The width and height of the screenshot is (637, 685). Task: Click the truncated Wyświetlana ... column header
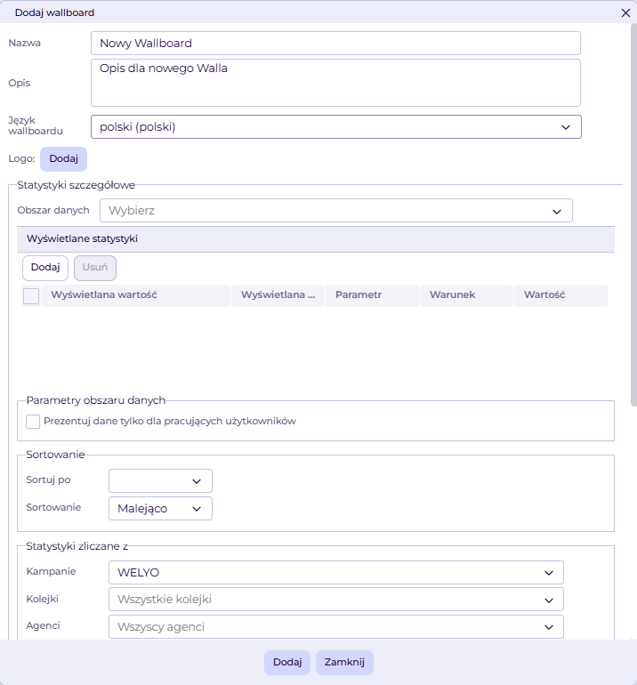pyautogui.click(x=278, y=295)
